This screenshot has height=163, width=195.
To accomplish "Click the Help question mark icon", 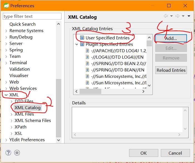I will tap(8, 153).
